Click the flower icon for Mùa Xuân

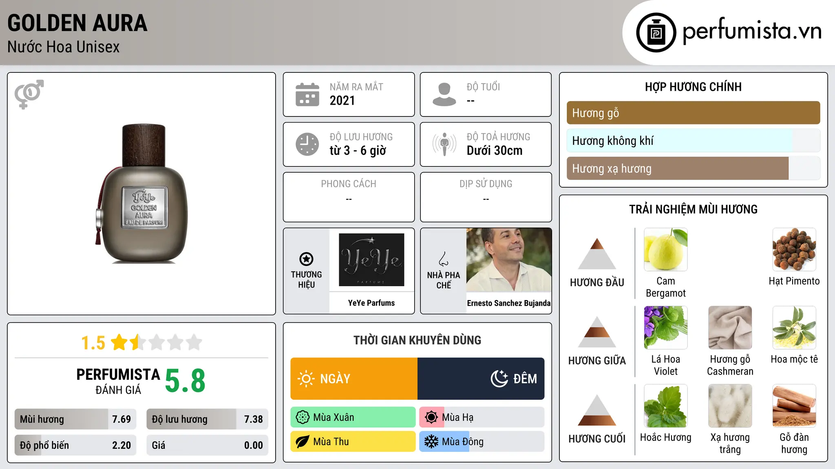303,417
